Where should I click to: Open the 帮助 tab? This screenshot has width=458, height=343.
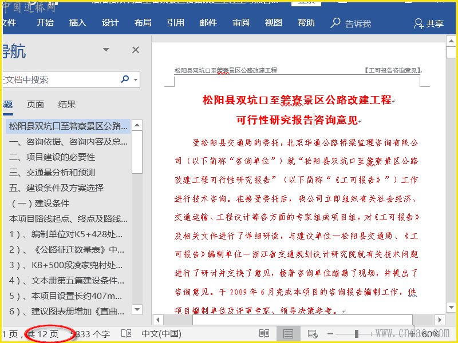point(306,23)
